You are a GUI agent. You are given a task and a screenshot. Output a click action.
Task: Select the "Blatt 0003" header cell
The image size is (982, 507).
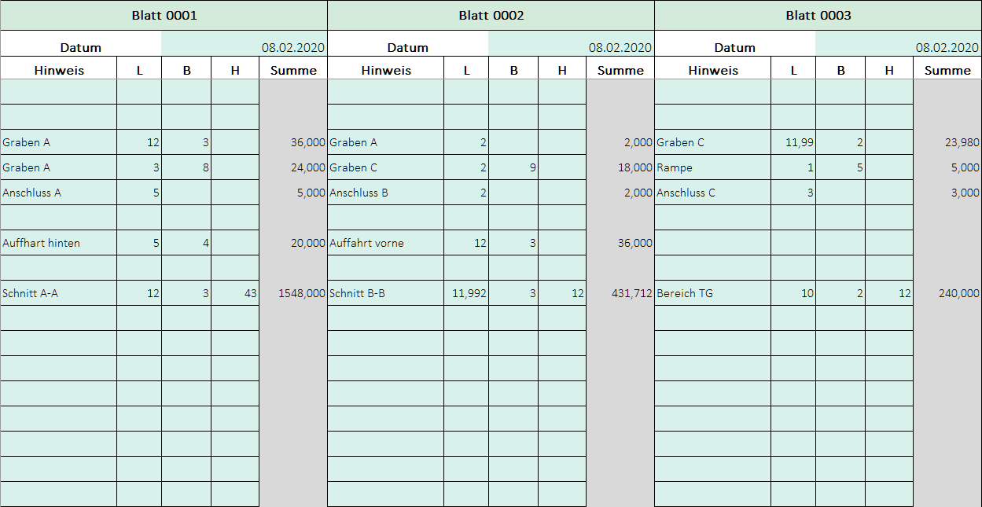coord(818,16)
